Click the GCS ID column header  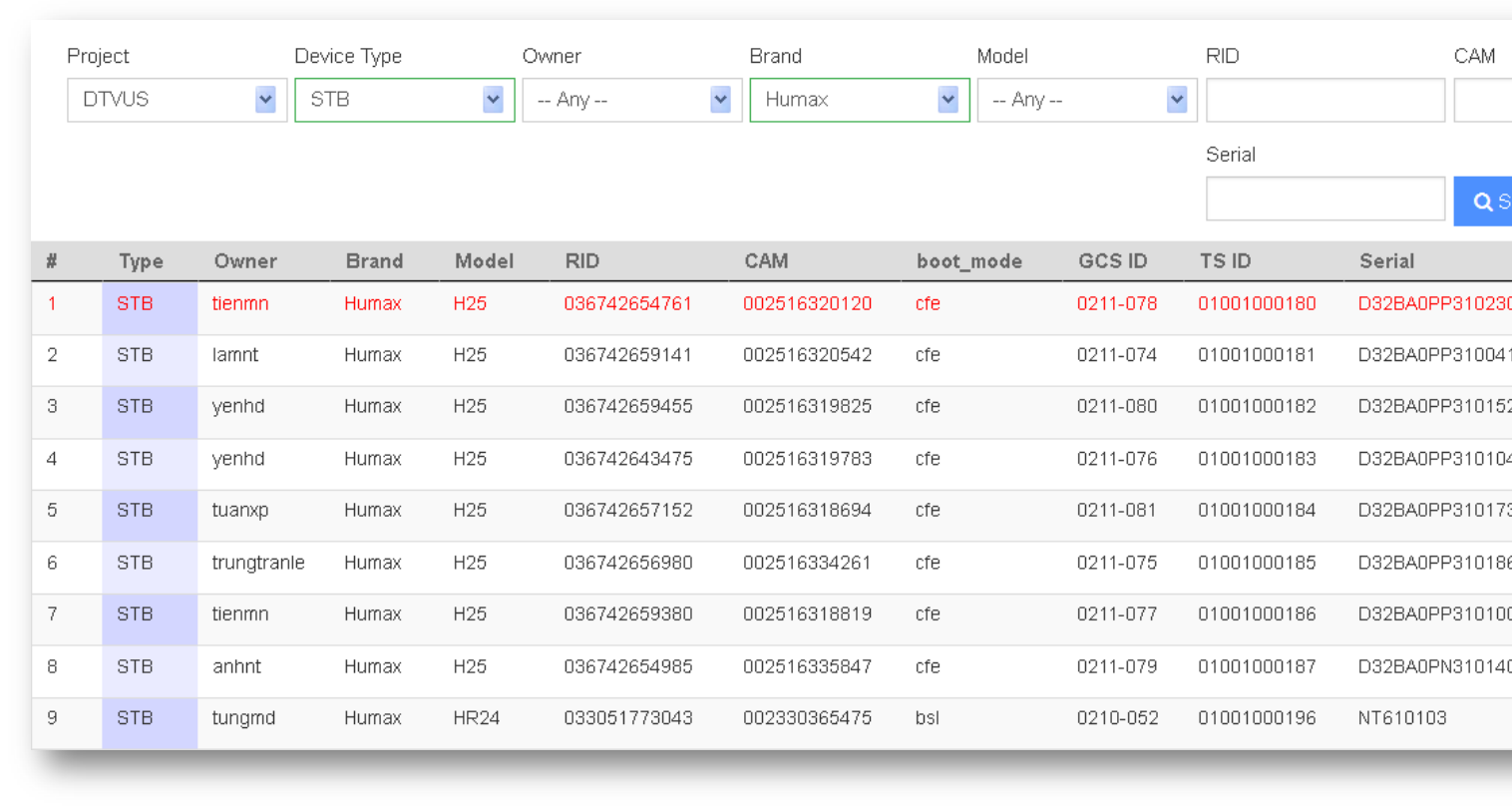point(1112,261)
